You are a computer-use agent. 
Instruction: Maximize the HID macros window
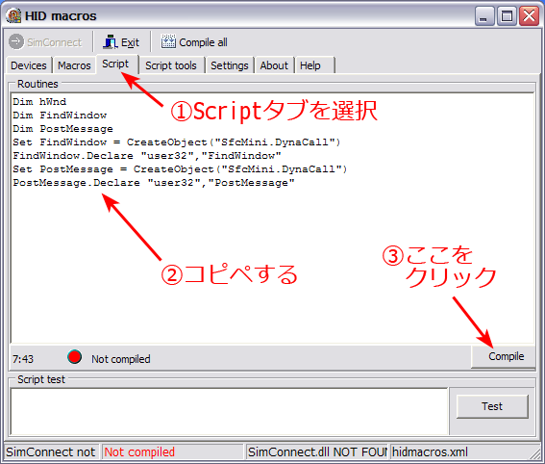(507, 15)
